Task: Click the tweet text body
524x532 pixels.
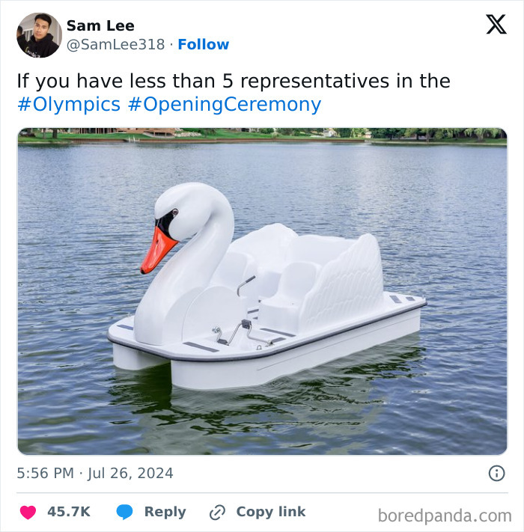Action: (x=234, y=92)
